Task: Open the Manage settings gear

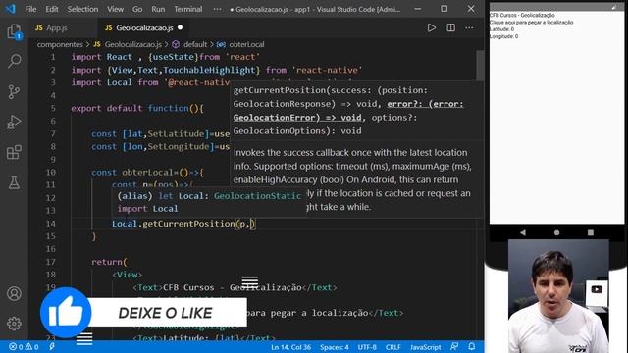Action: coord(14,324)
